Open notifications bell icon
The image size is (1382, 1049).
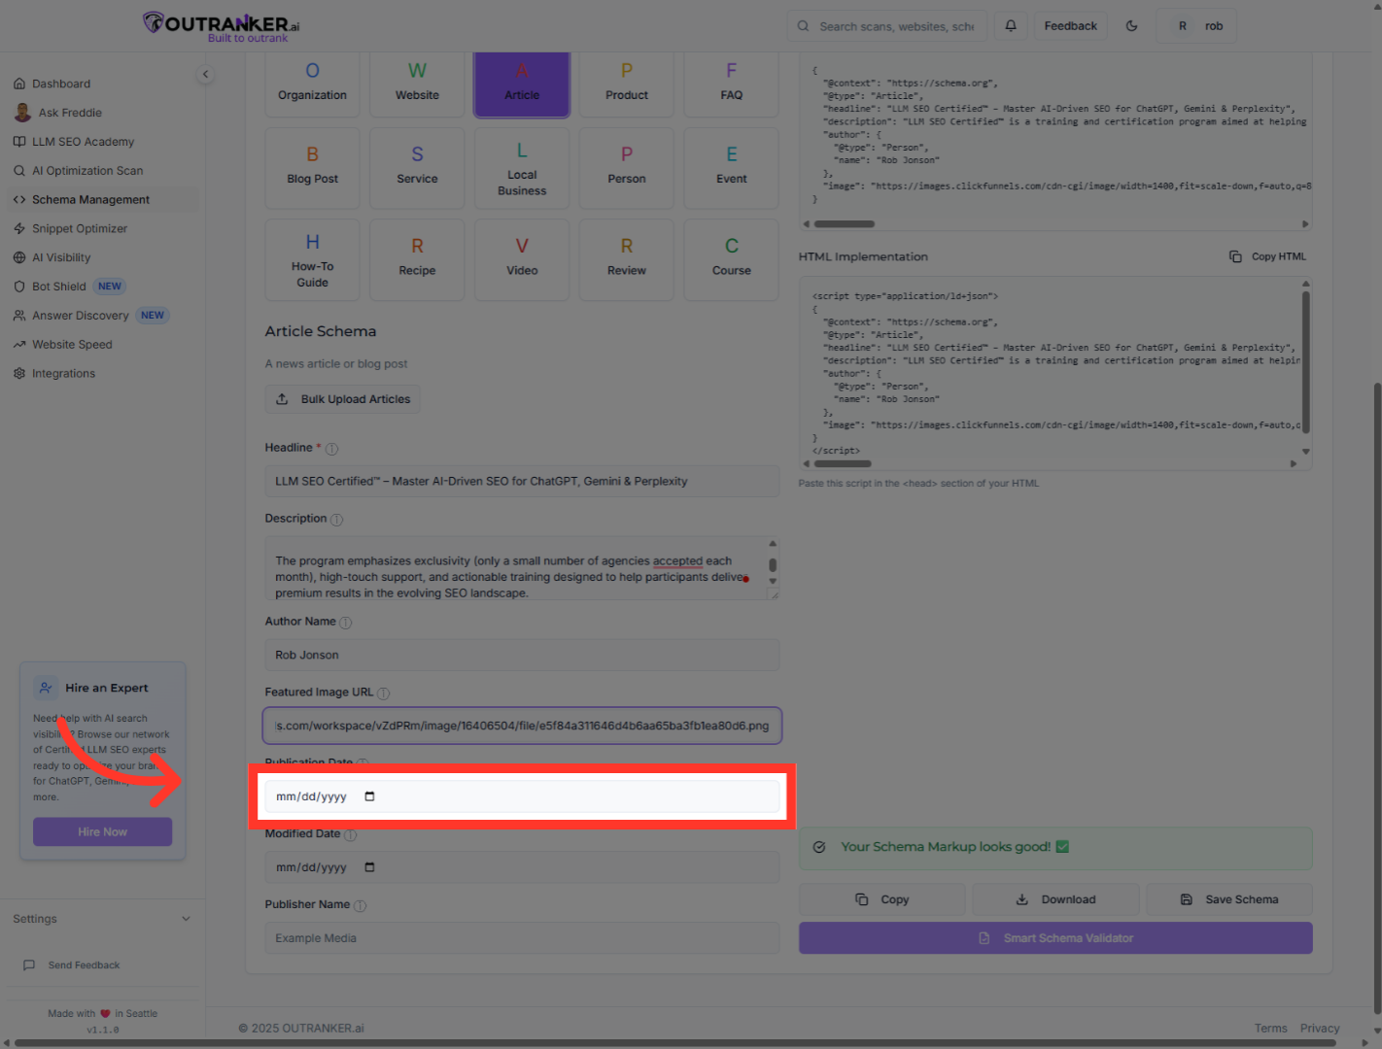(1011, 26)
